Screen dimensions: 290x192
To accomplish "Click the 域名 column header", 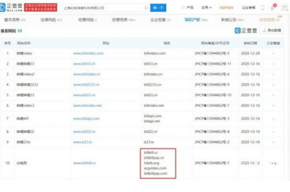I will tap(167, 43).
